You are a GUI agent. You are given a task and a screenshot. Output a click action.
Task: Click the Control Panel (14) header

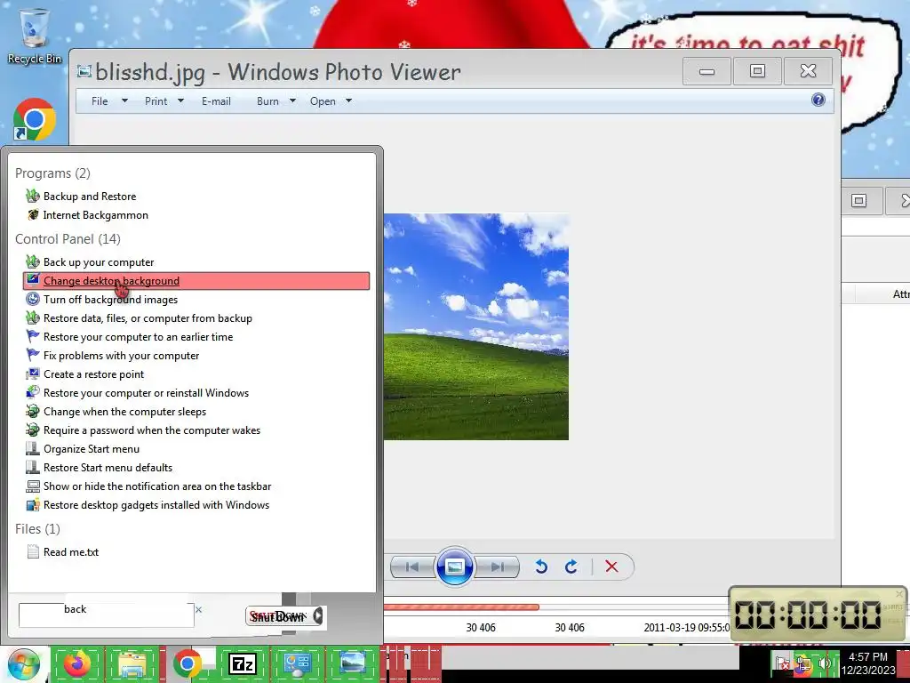click(x=68, y=238)
